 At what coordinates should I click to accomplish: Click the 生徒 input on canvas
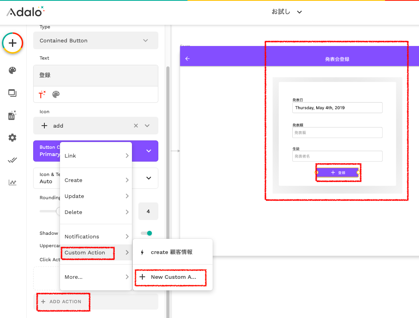337,156
